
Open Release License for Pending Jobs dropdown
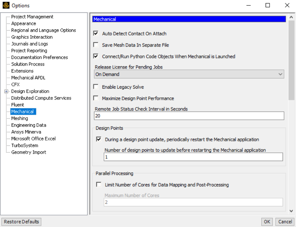[x=189, y=74]
